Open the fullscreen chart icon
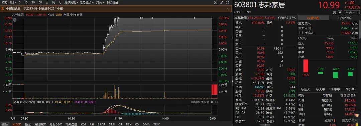The image size is (361, 126). click(228, 3)
